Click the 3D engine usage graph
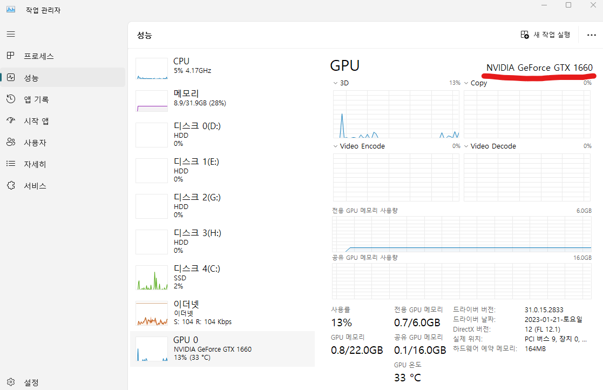603x390 pixels. tap(396, 114)
